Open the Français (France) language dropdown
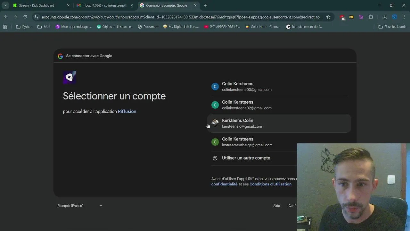This screenshot has width=410, height=231. (80, 206)
